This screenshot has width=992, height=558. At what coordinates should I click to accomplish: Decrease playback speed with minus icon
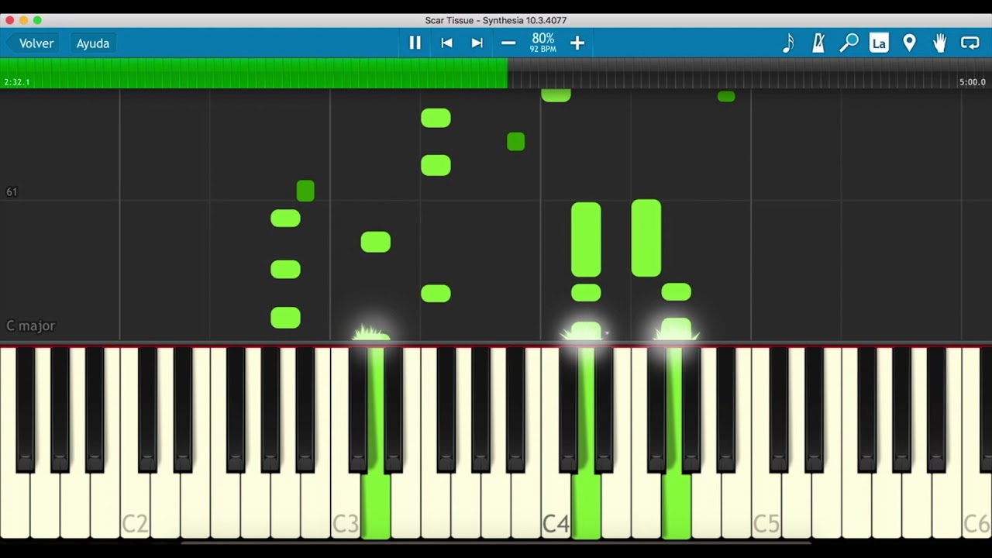[x=508, y=43]
